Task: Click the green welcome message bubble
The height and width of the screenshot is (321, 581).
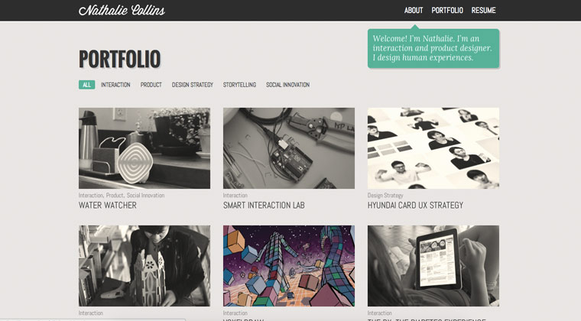Action: (433, 48)
